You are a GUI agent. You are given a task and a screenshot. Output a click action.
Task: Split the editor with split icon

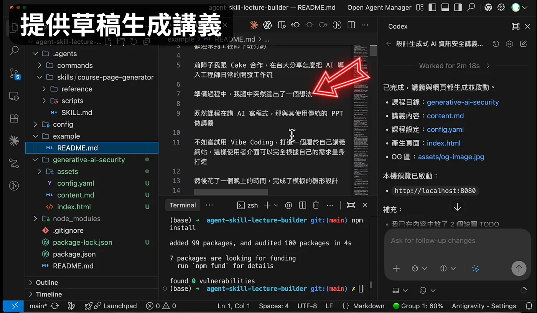351,25
